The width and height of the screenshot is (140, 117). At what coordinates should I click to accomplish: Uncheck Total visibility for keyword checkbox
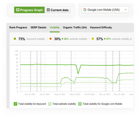click(x=15, y=104)
